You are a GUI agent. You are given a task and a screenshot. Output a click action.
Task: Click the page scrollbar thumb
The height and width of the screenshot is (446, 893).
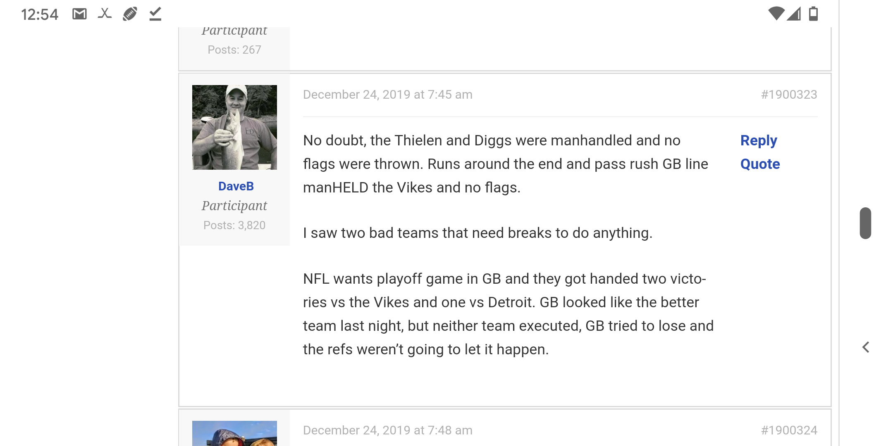pos(865,223)
